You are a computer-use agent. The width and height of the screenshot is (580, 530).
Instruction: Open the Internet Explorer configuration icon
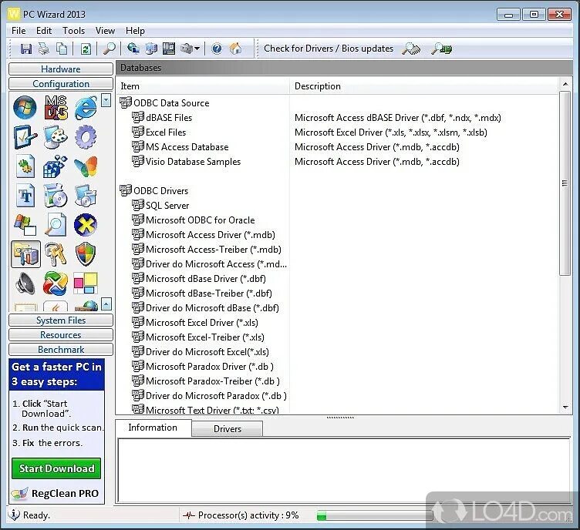86,108
